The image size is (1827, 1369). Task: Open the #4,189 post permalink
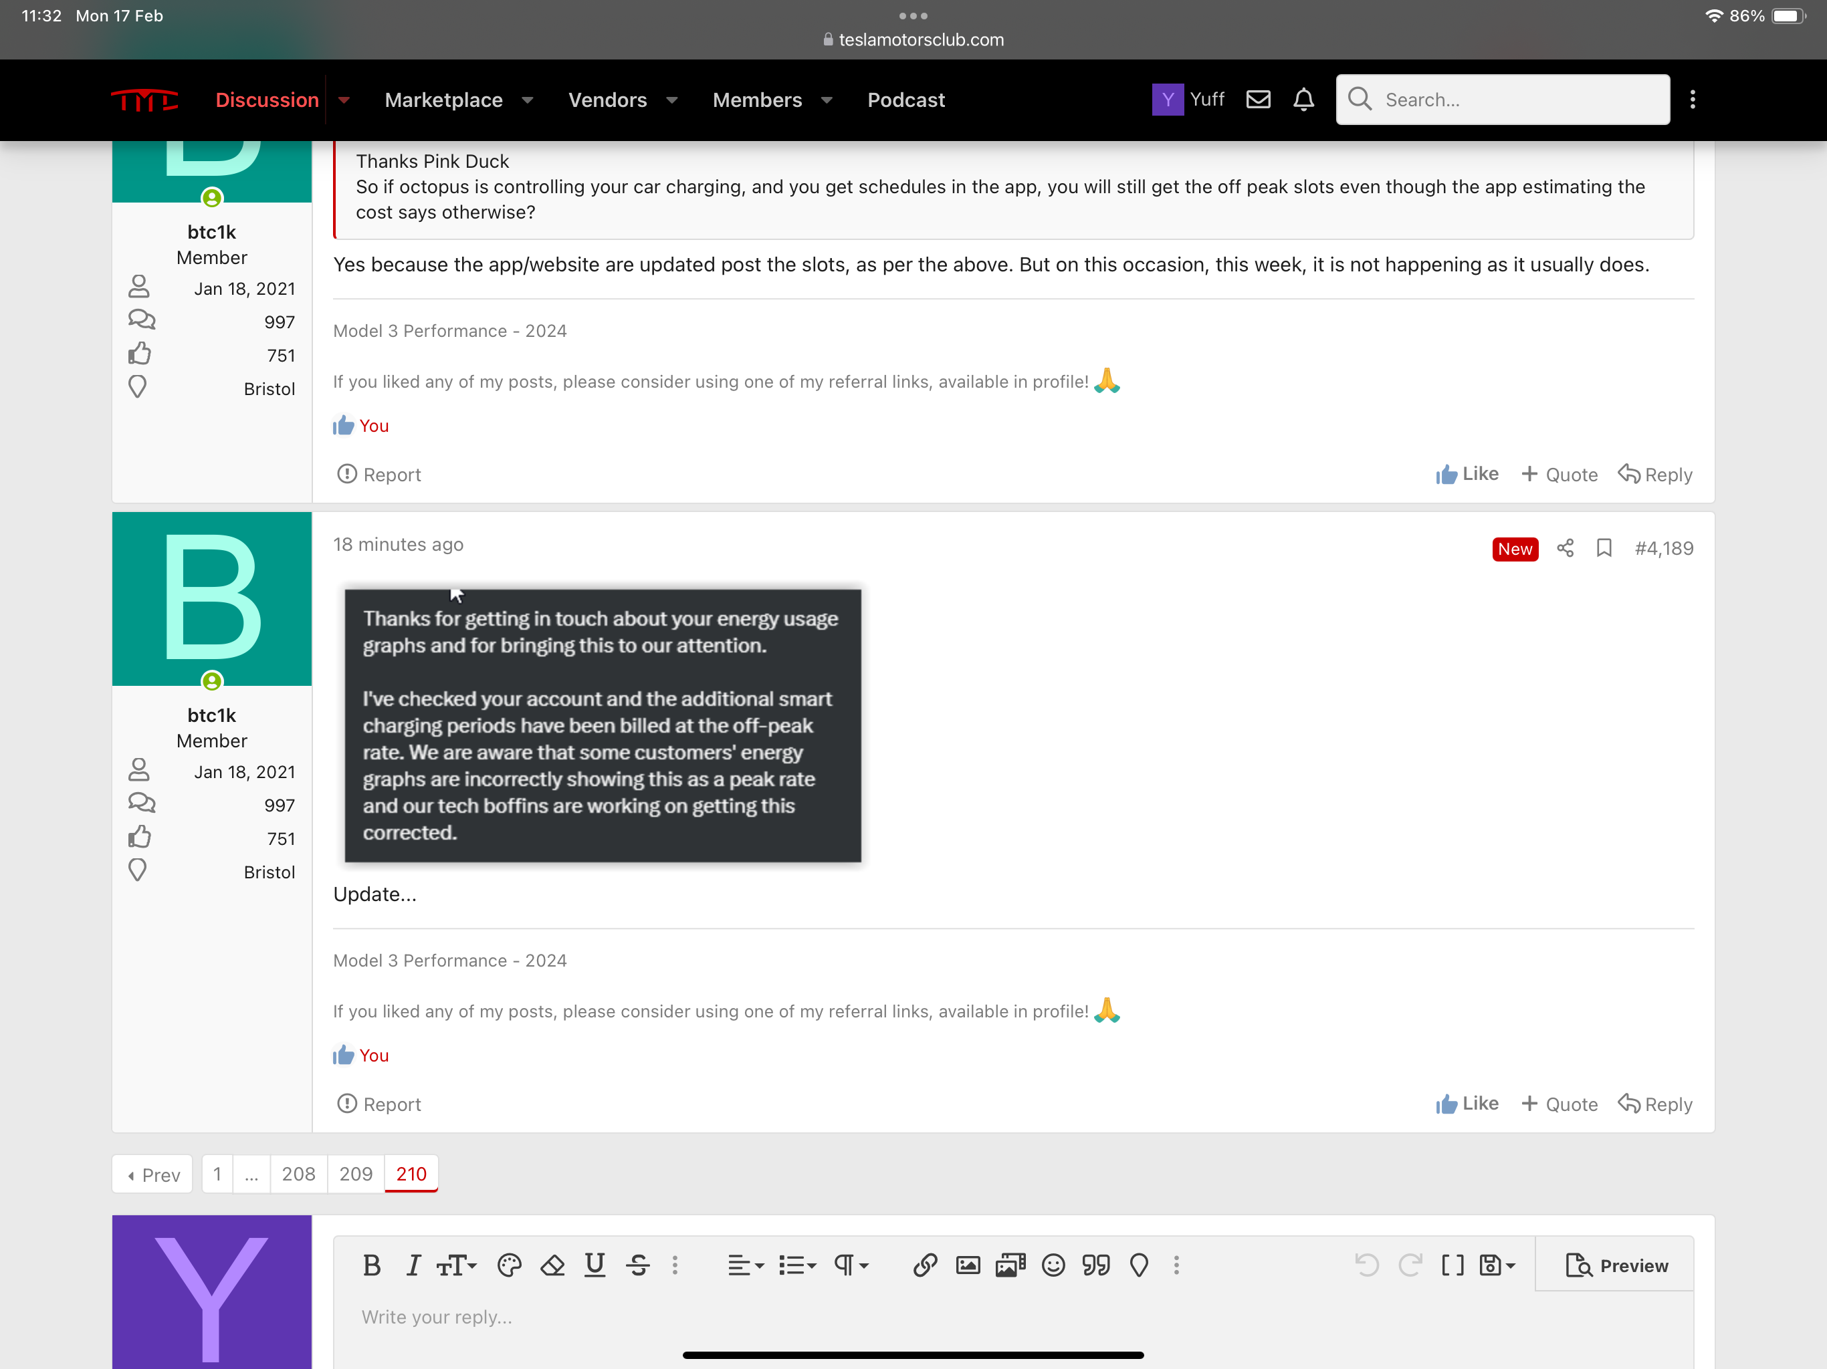point(1663,548)
